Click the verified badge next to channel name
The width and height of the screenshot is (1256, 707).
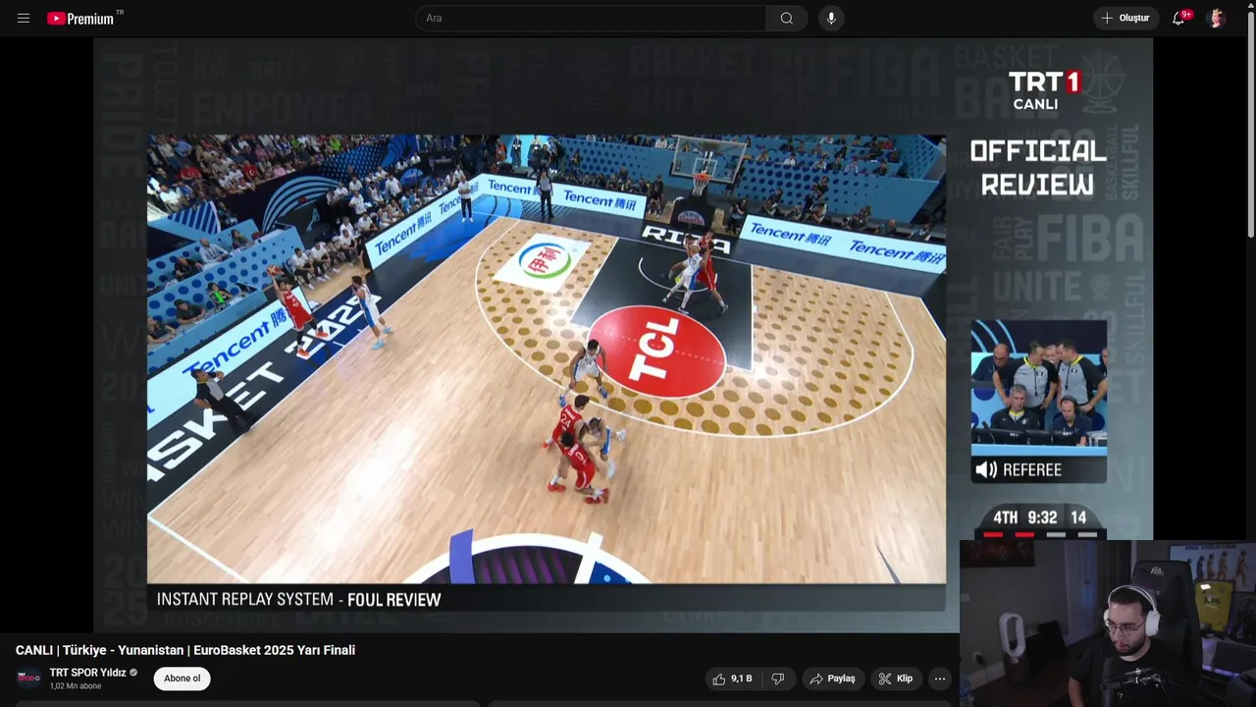click(133, 673)
